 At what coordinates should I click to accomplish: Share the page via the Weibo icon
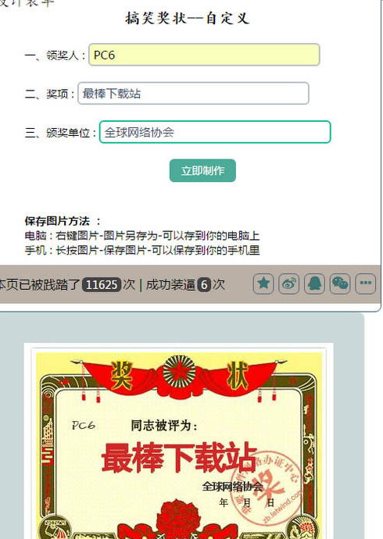coord(288,284)
